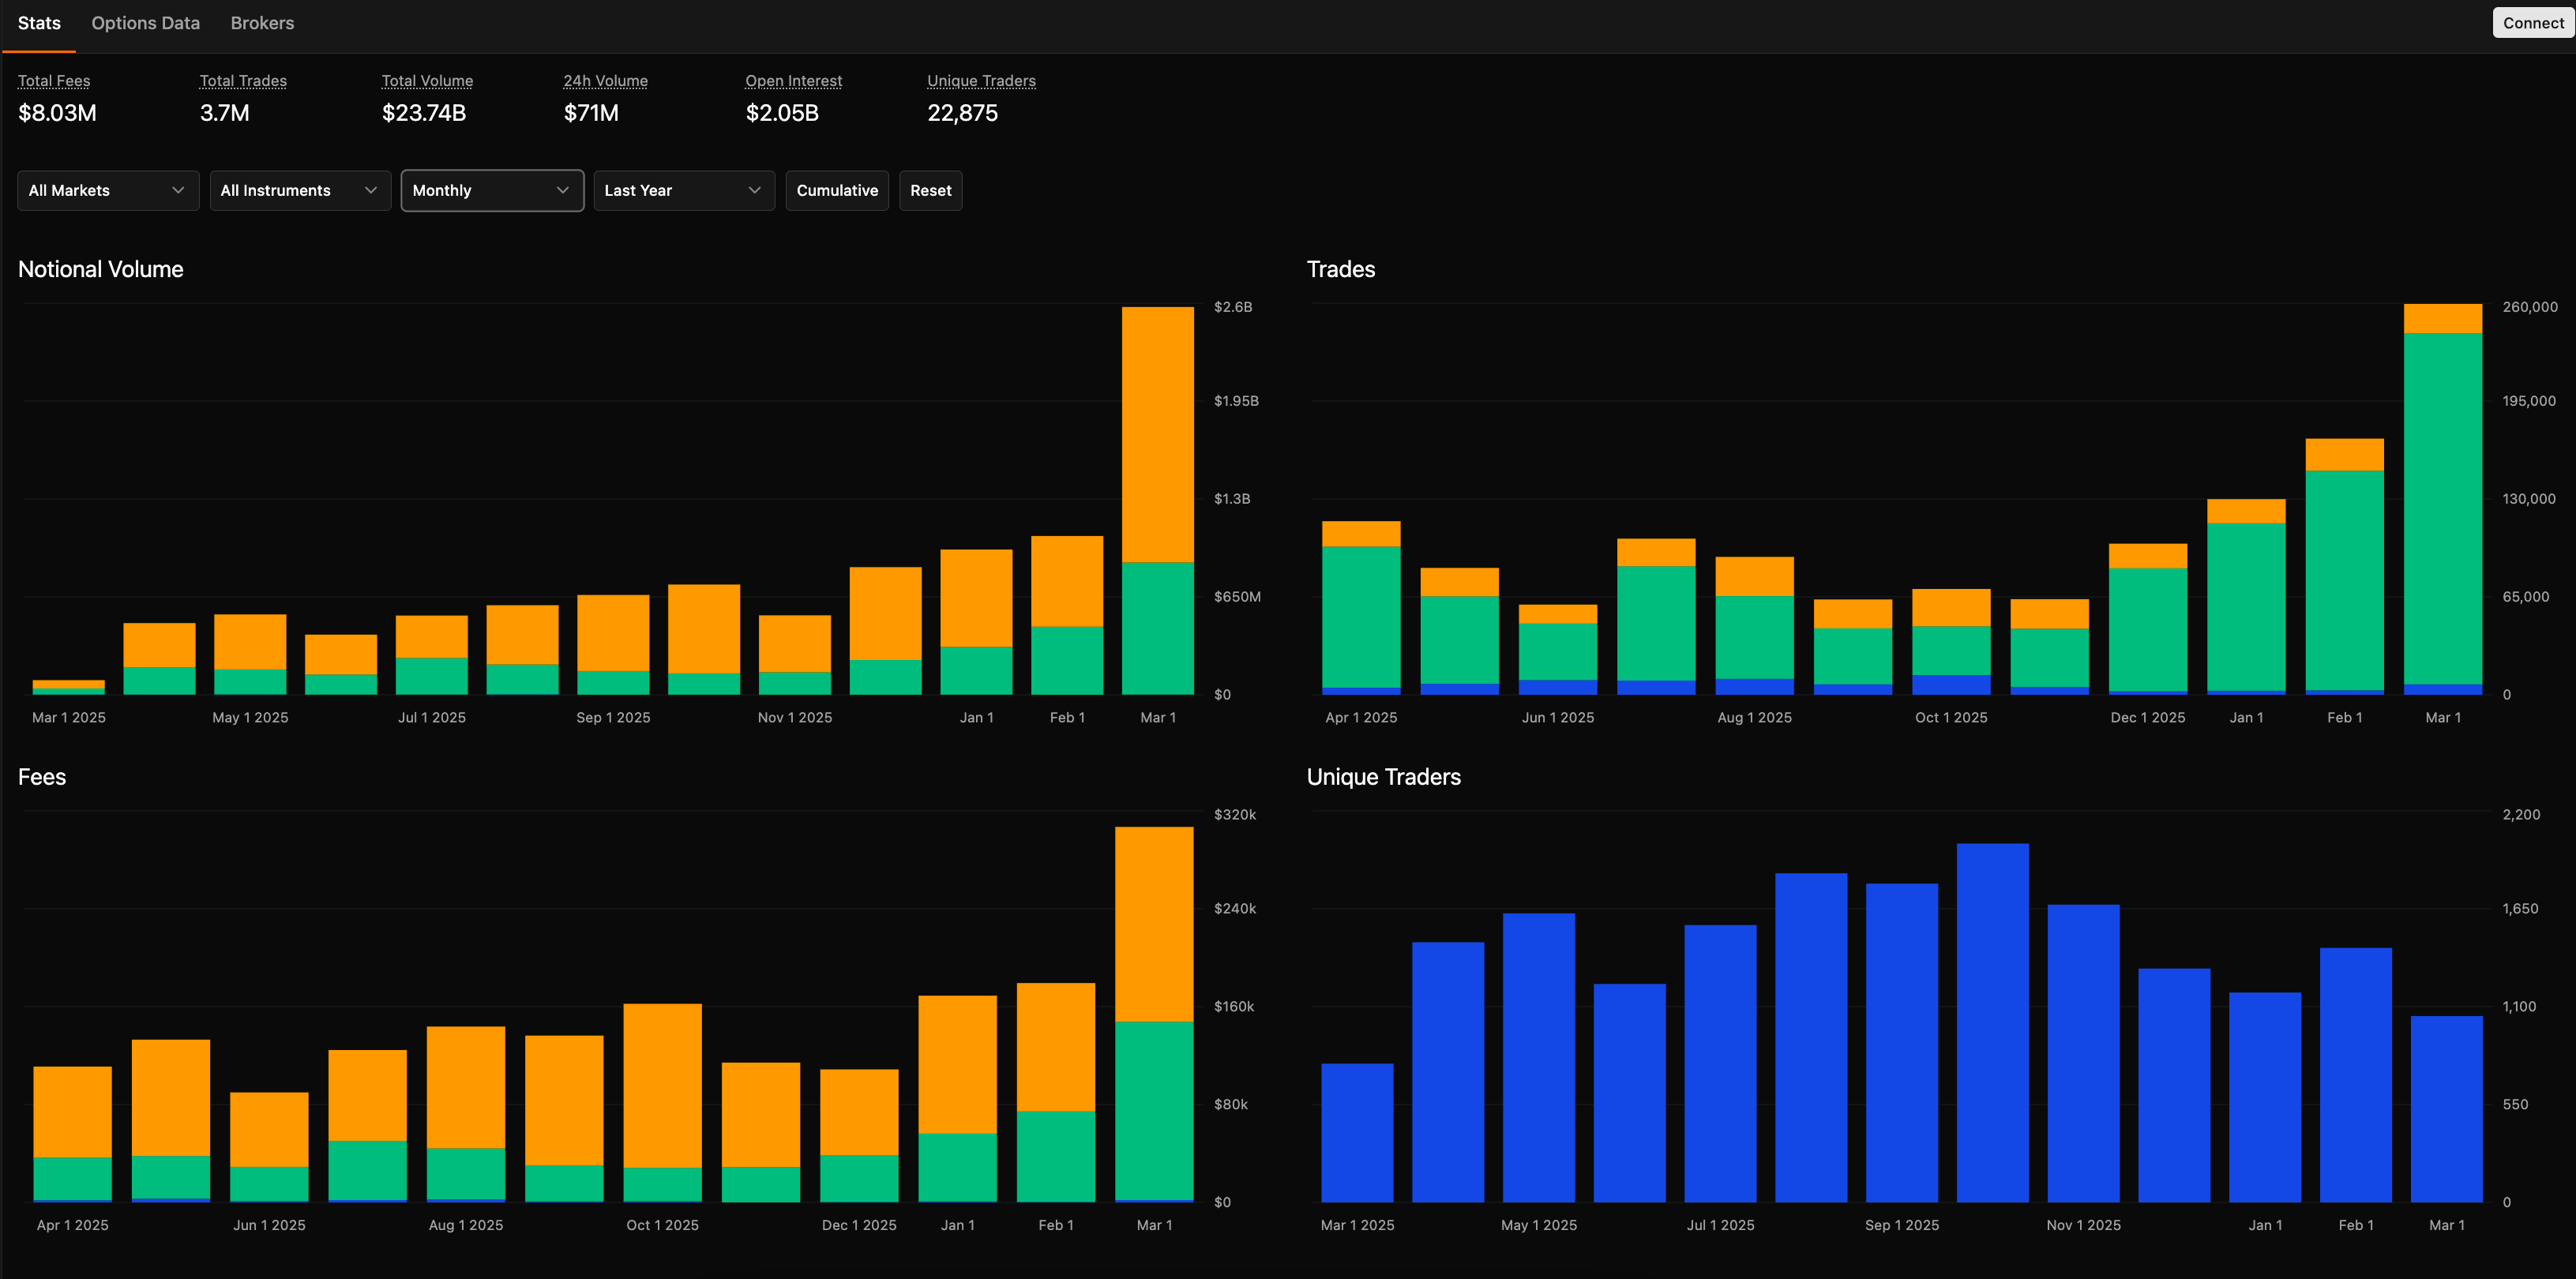Screen dimensions: 2576x1279
Task: Click the Open Interest stat label
Action: point(793,81)
